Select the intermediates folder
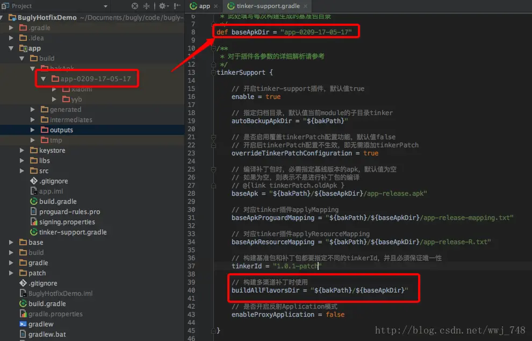 click(71, 119)
